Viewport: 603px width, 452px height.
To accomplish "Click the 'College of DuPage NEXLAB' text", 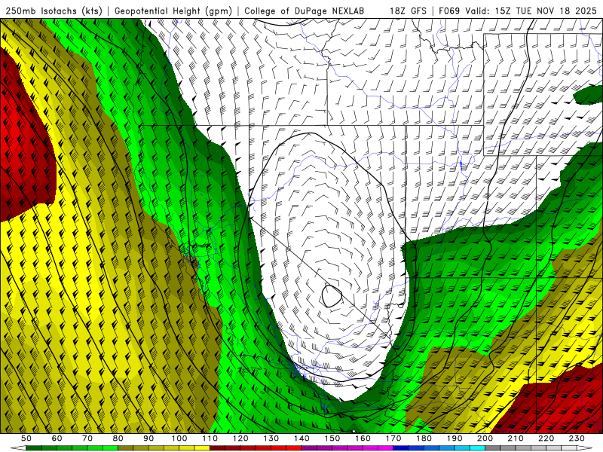I will pos(305,11).
